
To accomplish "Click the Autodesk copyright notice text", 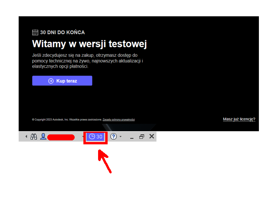I will click(x=66, y=119).
